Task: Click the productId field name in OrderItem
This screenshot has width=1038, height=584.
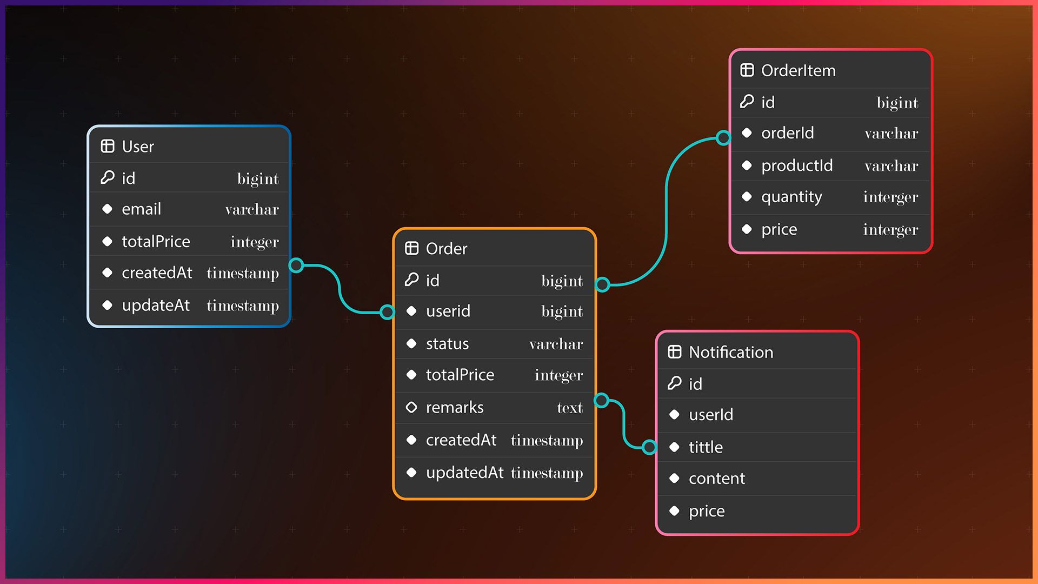Action: (x=797, y=166)
